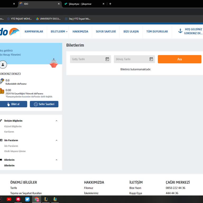Open the Gidiş Tarihi calendar icon

click(x=107, y=59)
